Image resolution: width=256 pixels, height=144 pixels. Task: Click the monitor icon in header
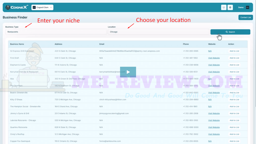(x=224, y=7)
